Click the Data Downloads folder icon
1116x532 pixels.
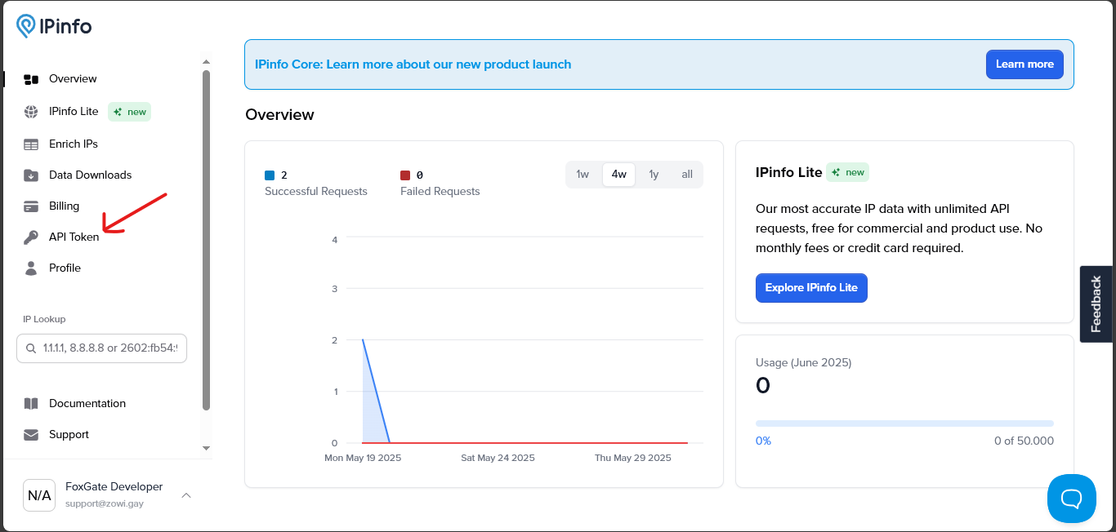click(31, 175)
